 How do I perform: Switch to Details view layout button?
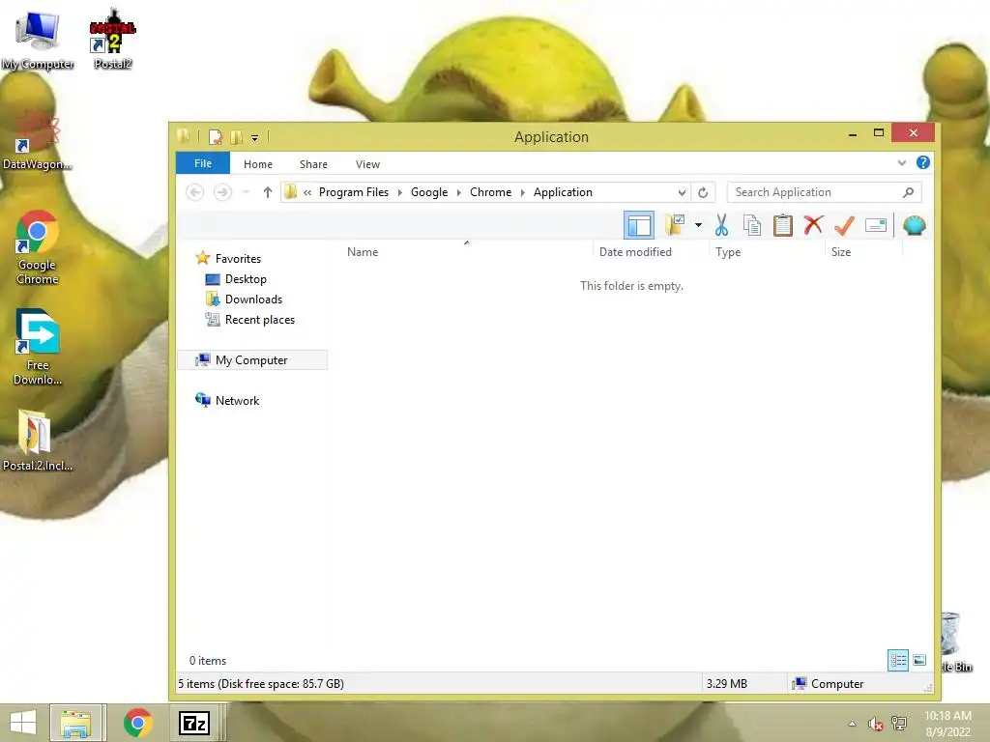click(x=898, y=661)
